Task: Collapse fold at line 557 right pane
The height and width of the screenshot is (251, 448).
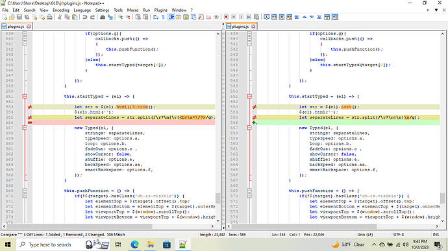Action: (249, 128)
